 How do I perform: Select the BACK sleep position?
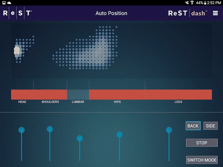coord(193,126)
